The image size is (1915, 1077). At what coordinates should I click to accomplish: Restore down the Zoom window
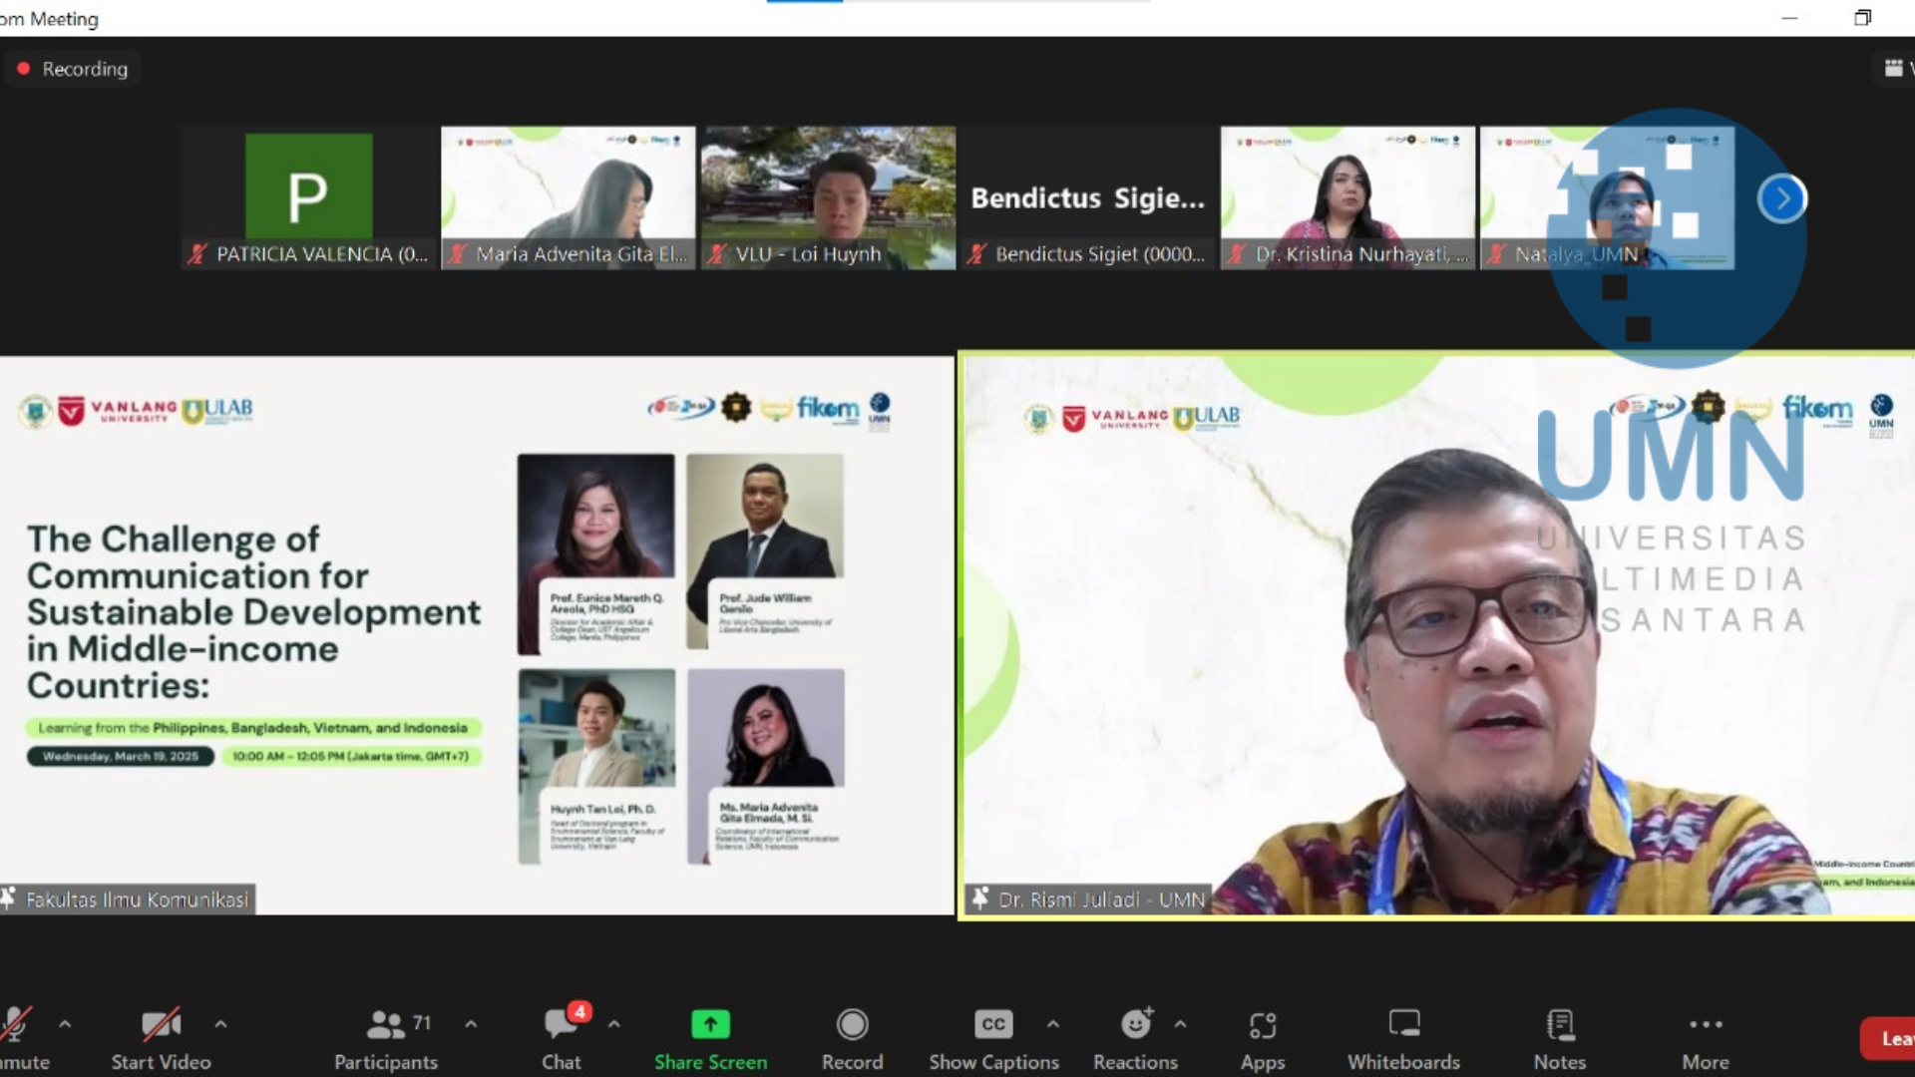coord(1862,18)
